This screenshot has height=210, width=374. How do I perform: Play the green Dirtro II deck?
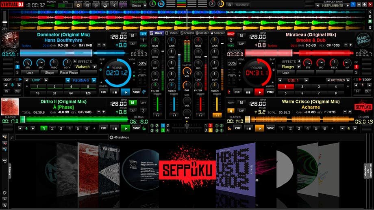[x=126, y=129]
